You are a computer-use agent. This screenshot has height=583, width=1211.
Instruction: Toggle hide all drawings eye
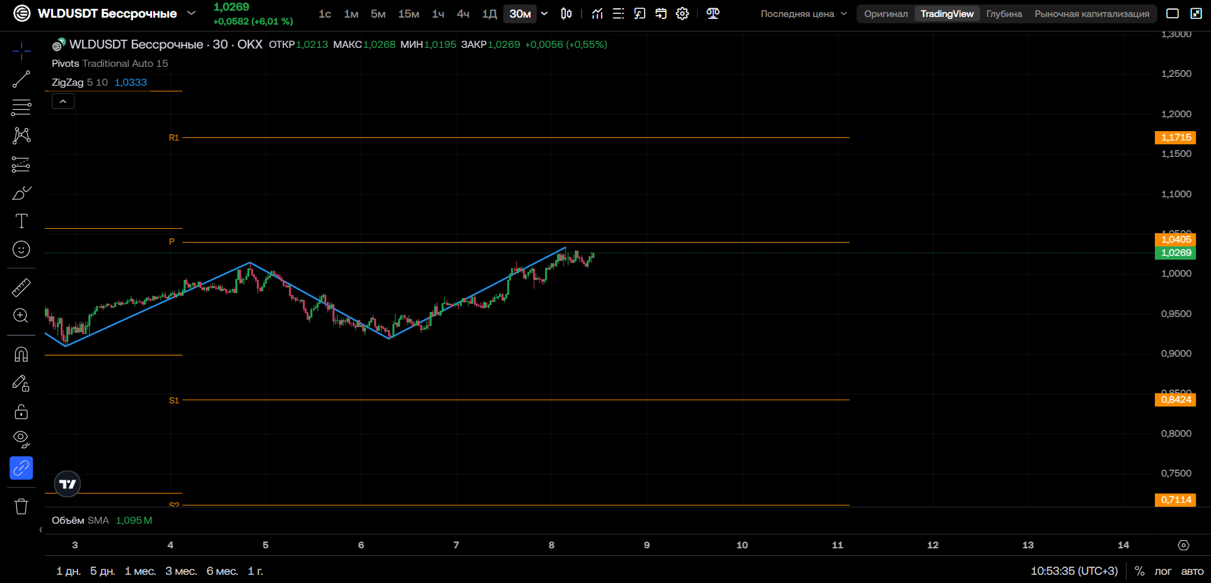click(x=21, y=439)
